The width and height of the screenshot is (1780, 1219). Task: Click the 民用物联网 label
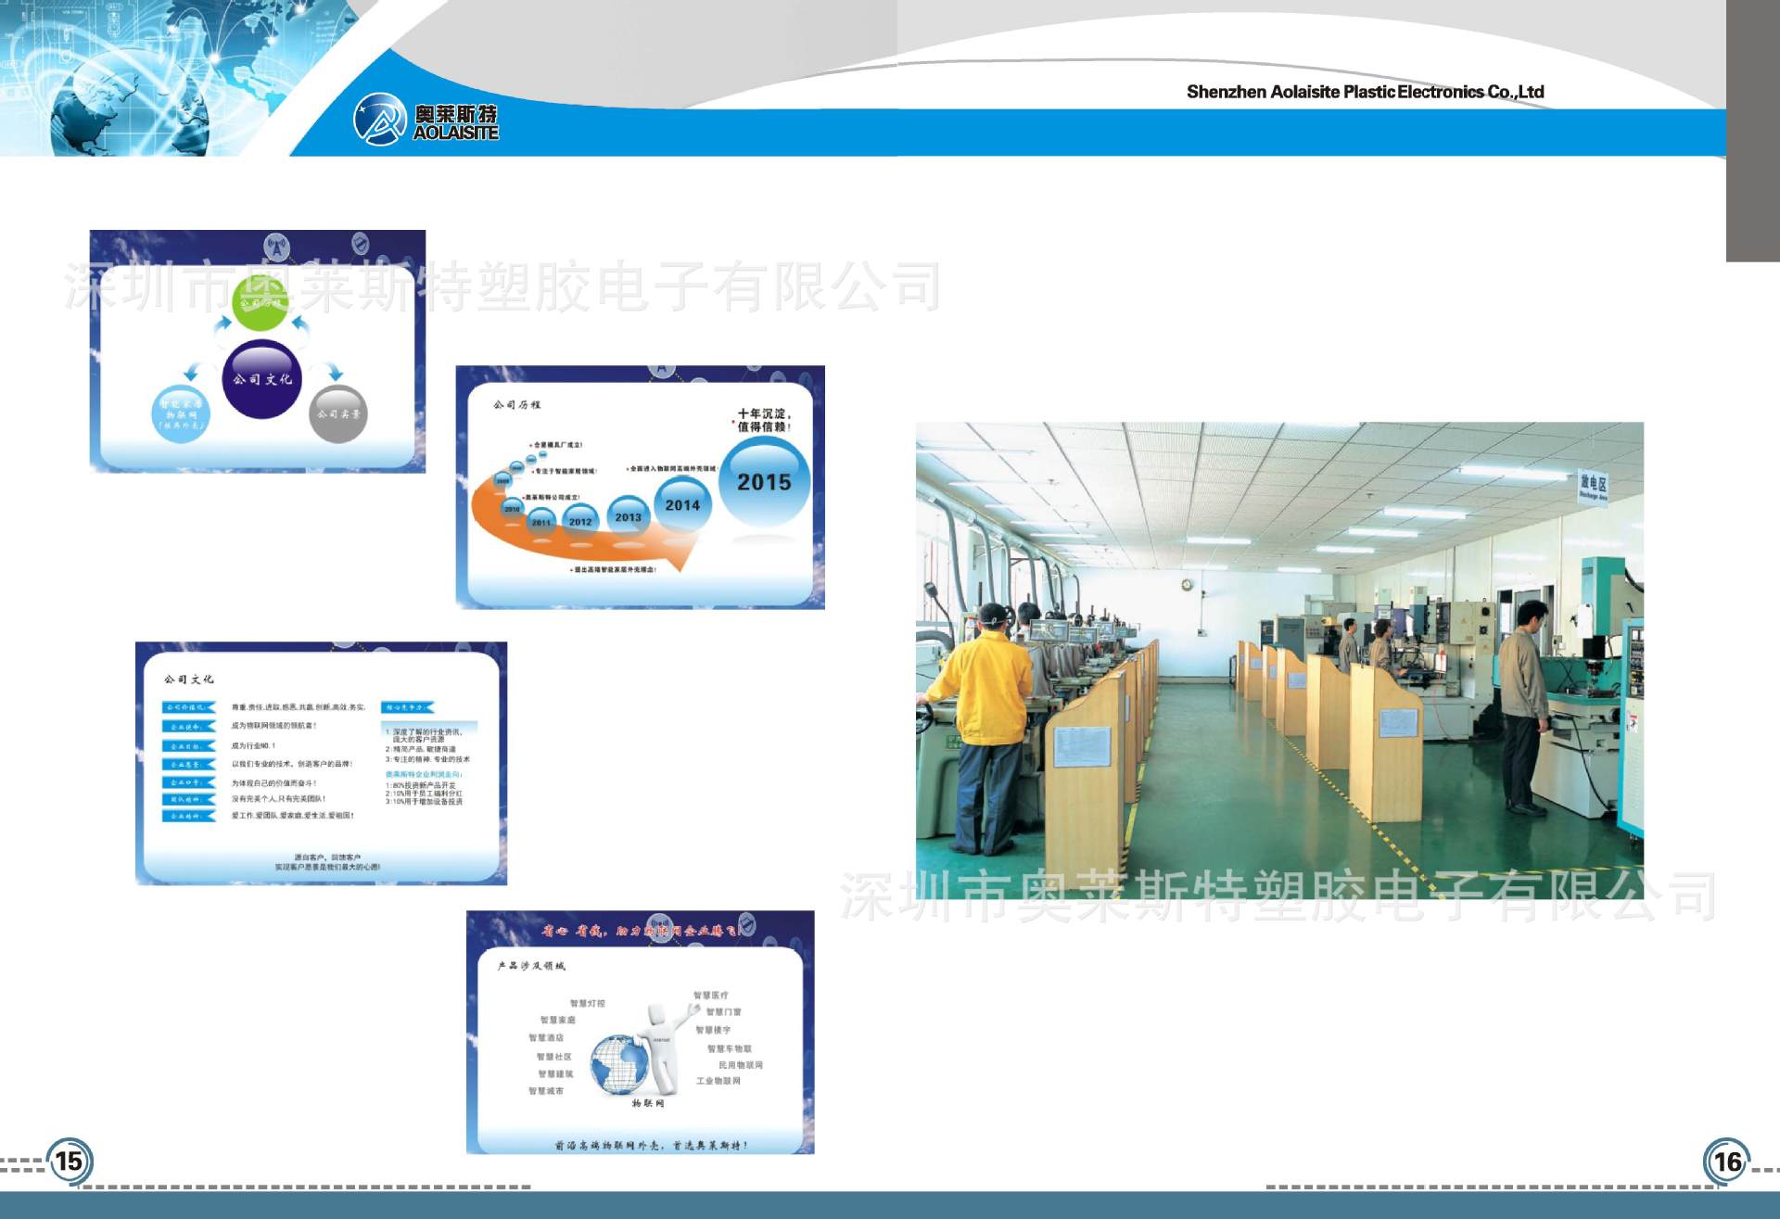click(741, 1065)
